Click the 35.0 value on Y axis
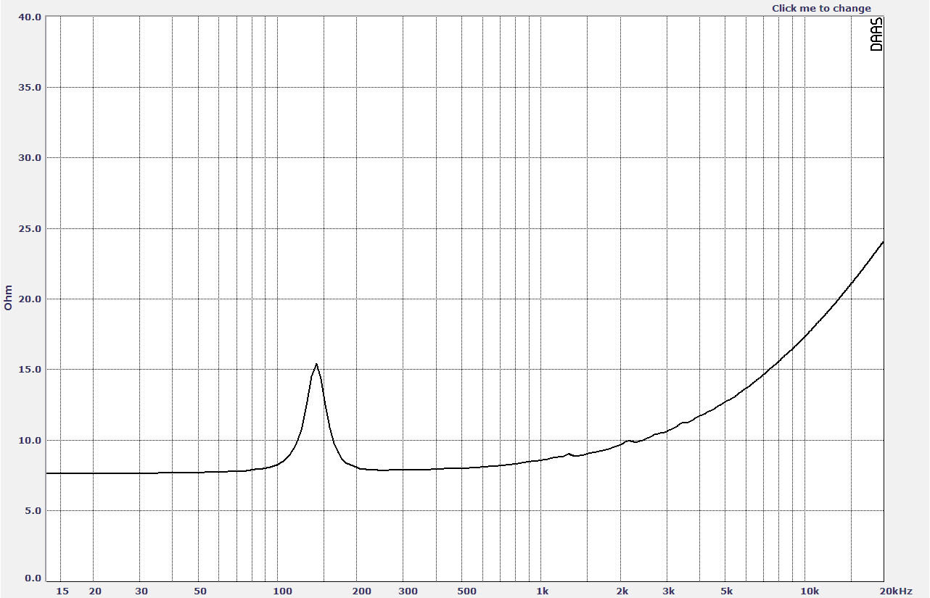 [x=30, y=88]
